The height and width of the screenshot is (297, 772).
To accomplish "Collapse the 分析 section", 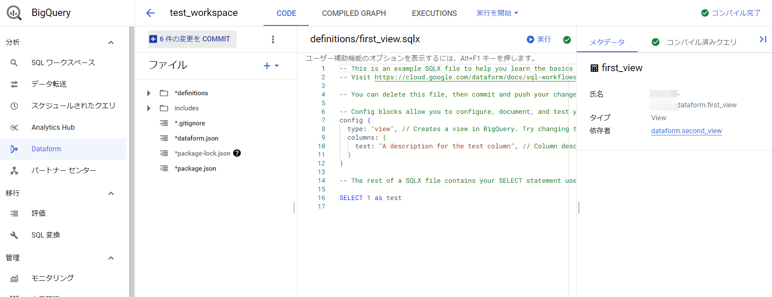I will [x=111, y=42].
